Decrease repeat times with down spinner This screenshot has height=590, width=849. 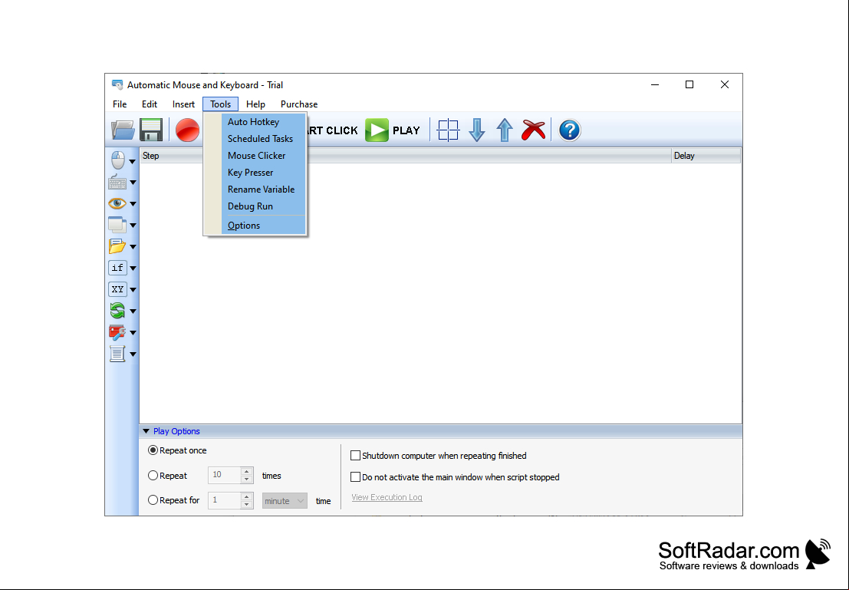247,479
